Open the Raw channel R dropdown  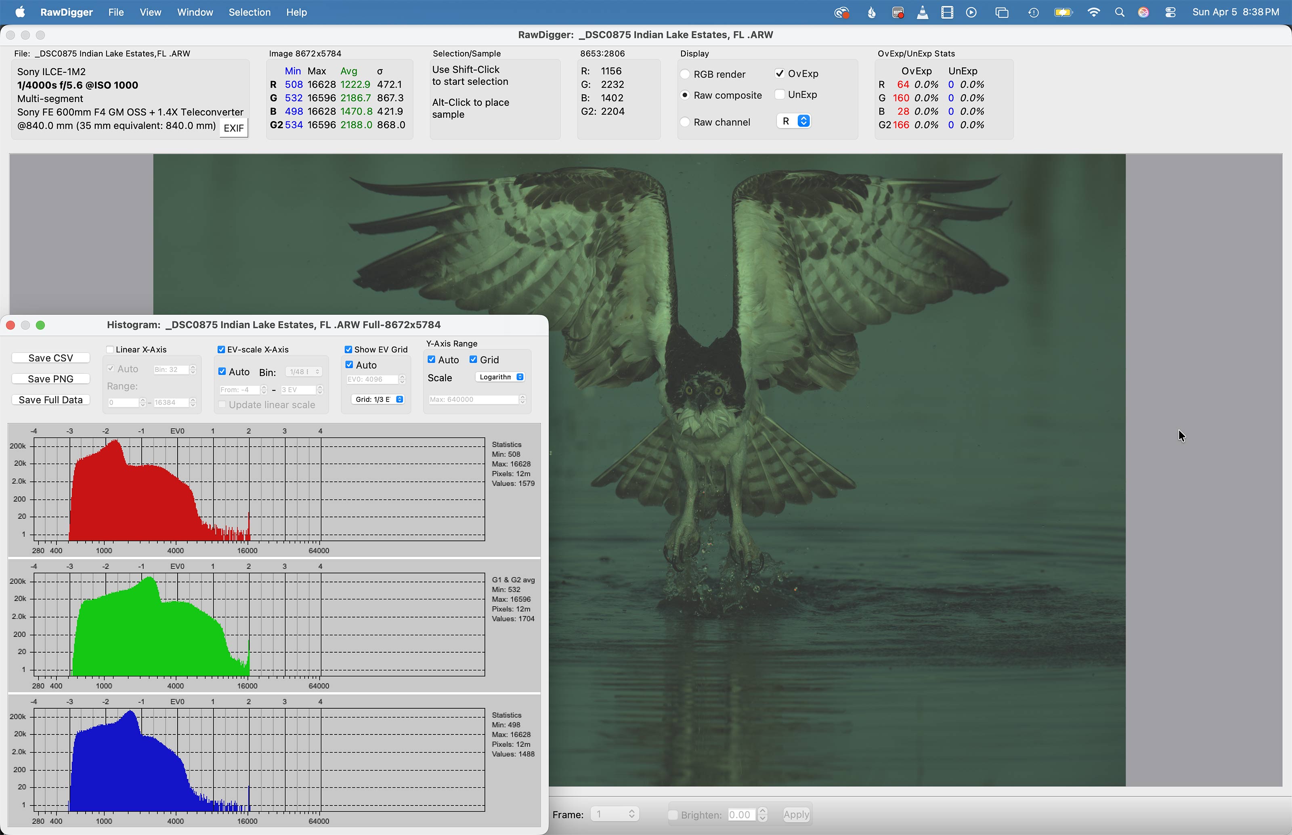click(x=794, y=121)
